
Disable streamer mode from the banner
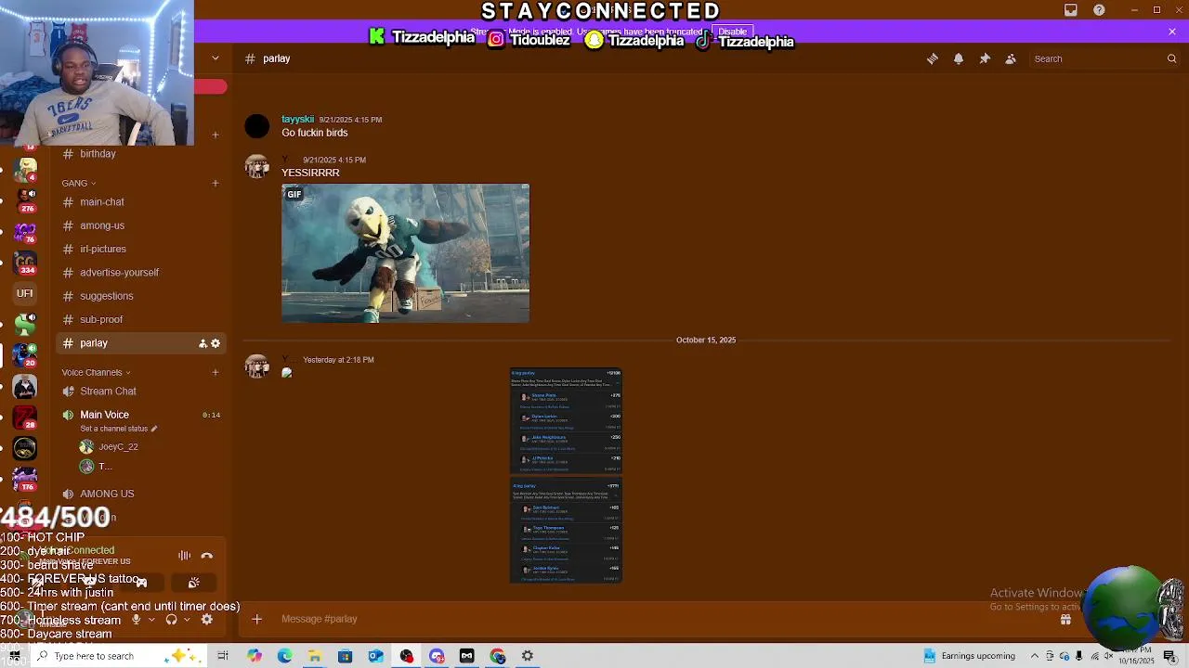(x=732, y=32)
